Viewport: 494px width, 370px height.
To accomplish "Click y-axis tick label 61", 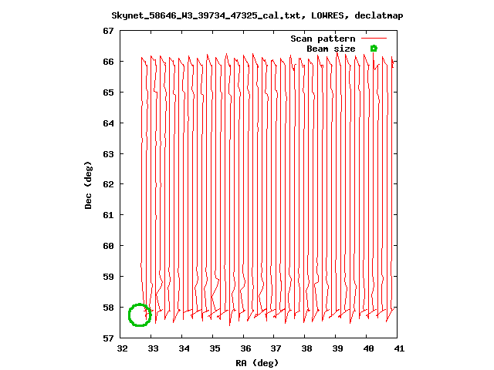I will 108,215.
